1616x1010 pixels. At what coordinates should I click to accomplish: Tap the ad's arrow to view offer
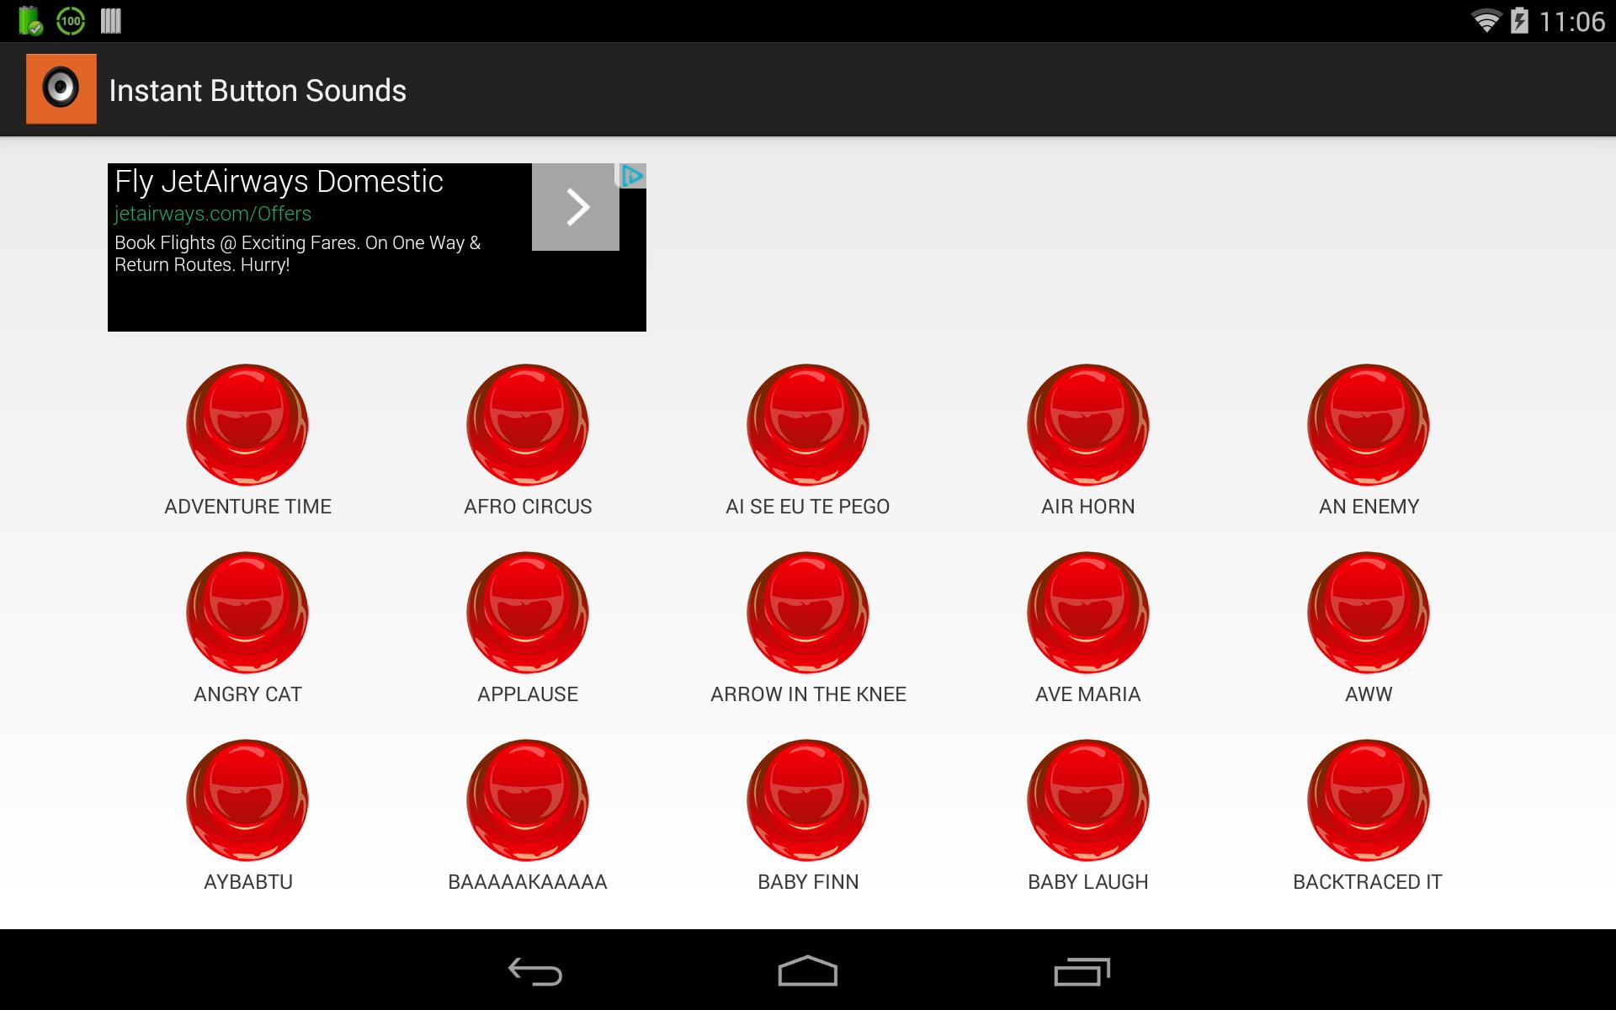[x=576, y=205]
